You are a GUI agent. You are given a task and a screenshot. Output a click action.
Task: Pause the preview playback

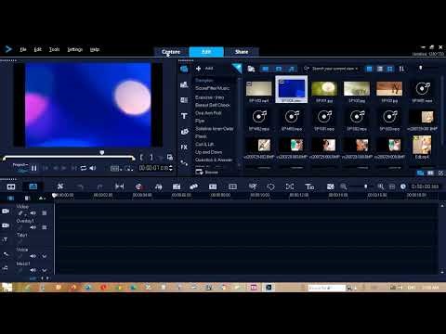coord(34,168)
